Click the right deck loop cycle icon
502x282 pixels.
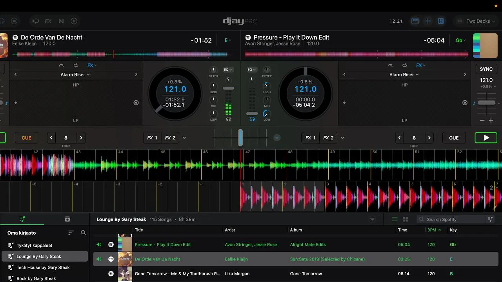404,65
